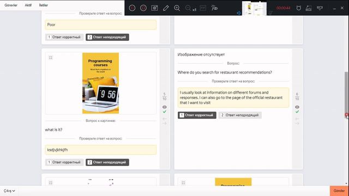Open the Aktif tab
Image resolution: width=349 pixels, height=196 pixels.
[28, 5]
